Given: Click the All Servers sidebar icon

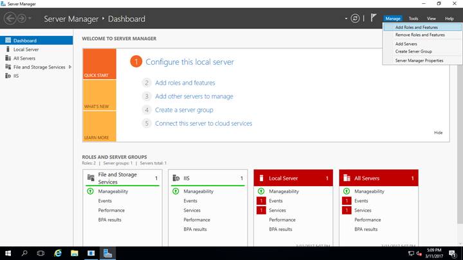Looking at the screenshot, I should point(8,58).
